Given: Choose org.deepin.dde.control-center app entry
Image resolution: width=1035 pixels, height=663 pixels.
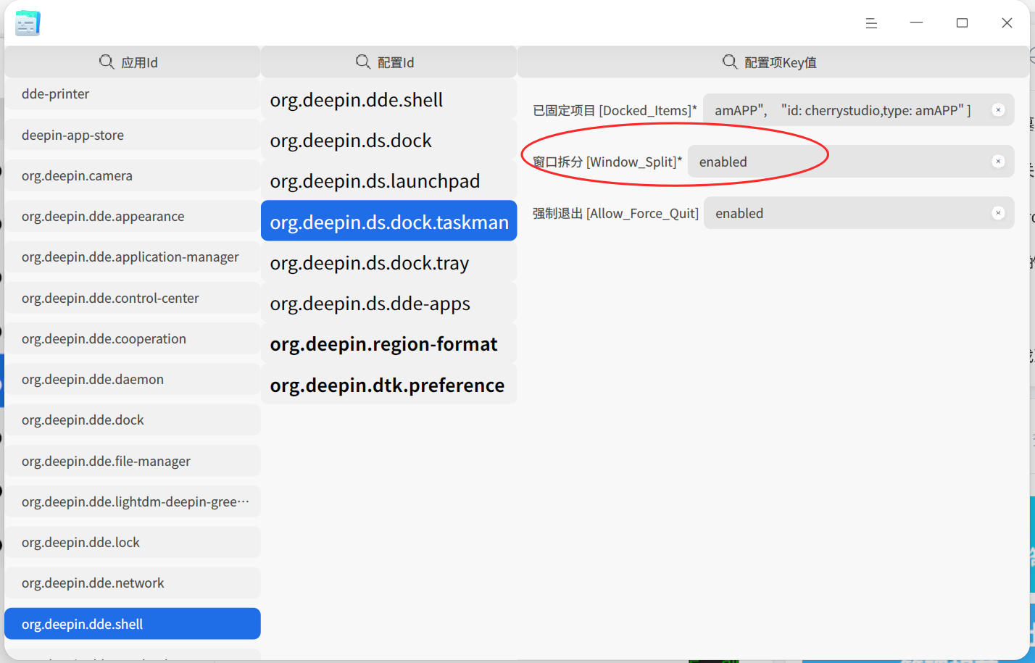Looking at the screenshot, I should click(133, 298).
